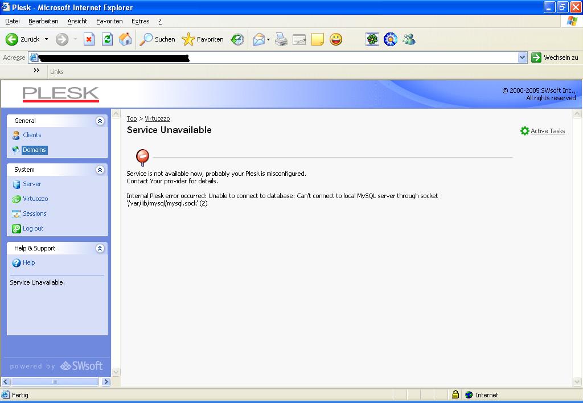Click the Log out key icon

(x=16, y=229)
